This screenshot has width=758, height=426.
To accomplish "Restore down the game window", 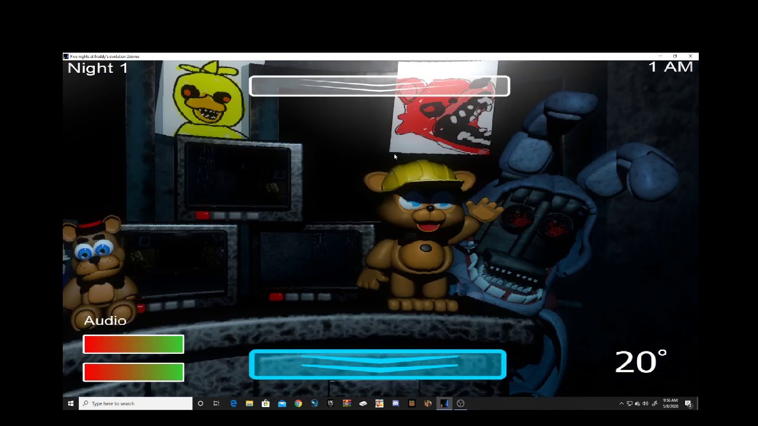I will coord(675,56).
